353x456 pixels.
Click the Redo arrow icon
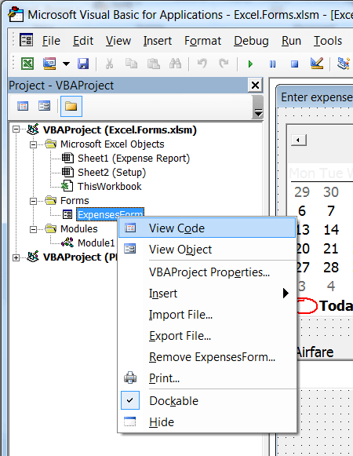click(224, 63)
